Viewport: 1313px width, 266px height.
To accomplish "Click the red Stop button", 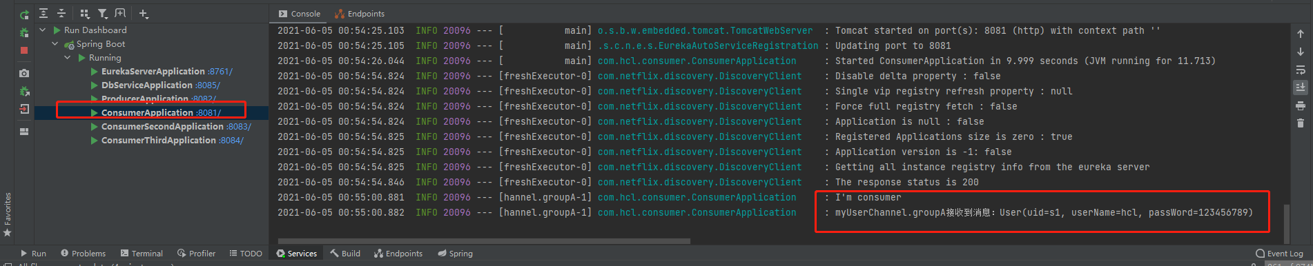I will point(24,50).
